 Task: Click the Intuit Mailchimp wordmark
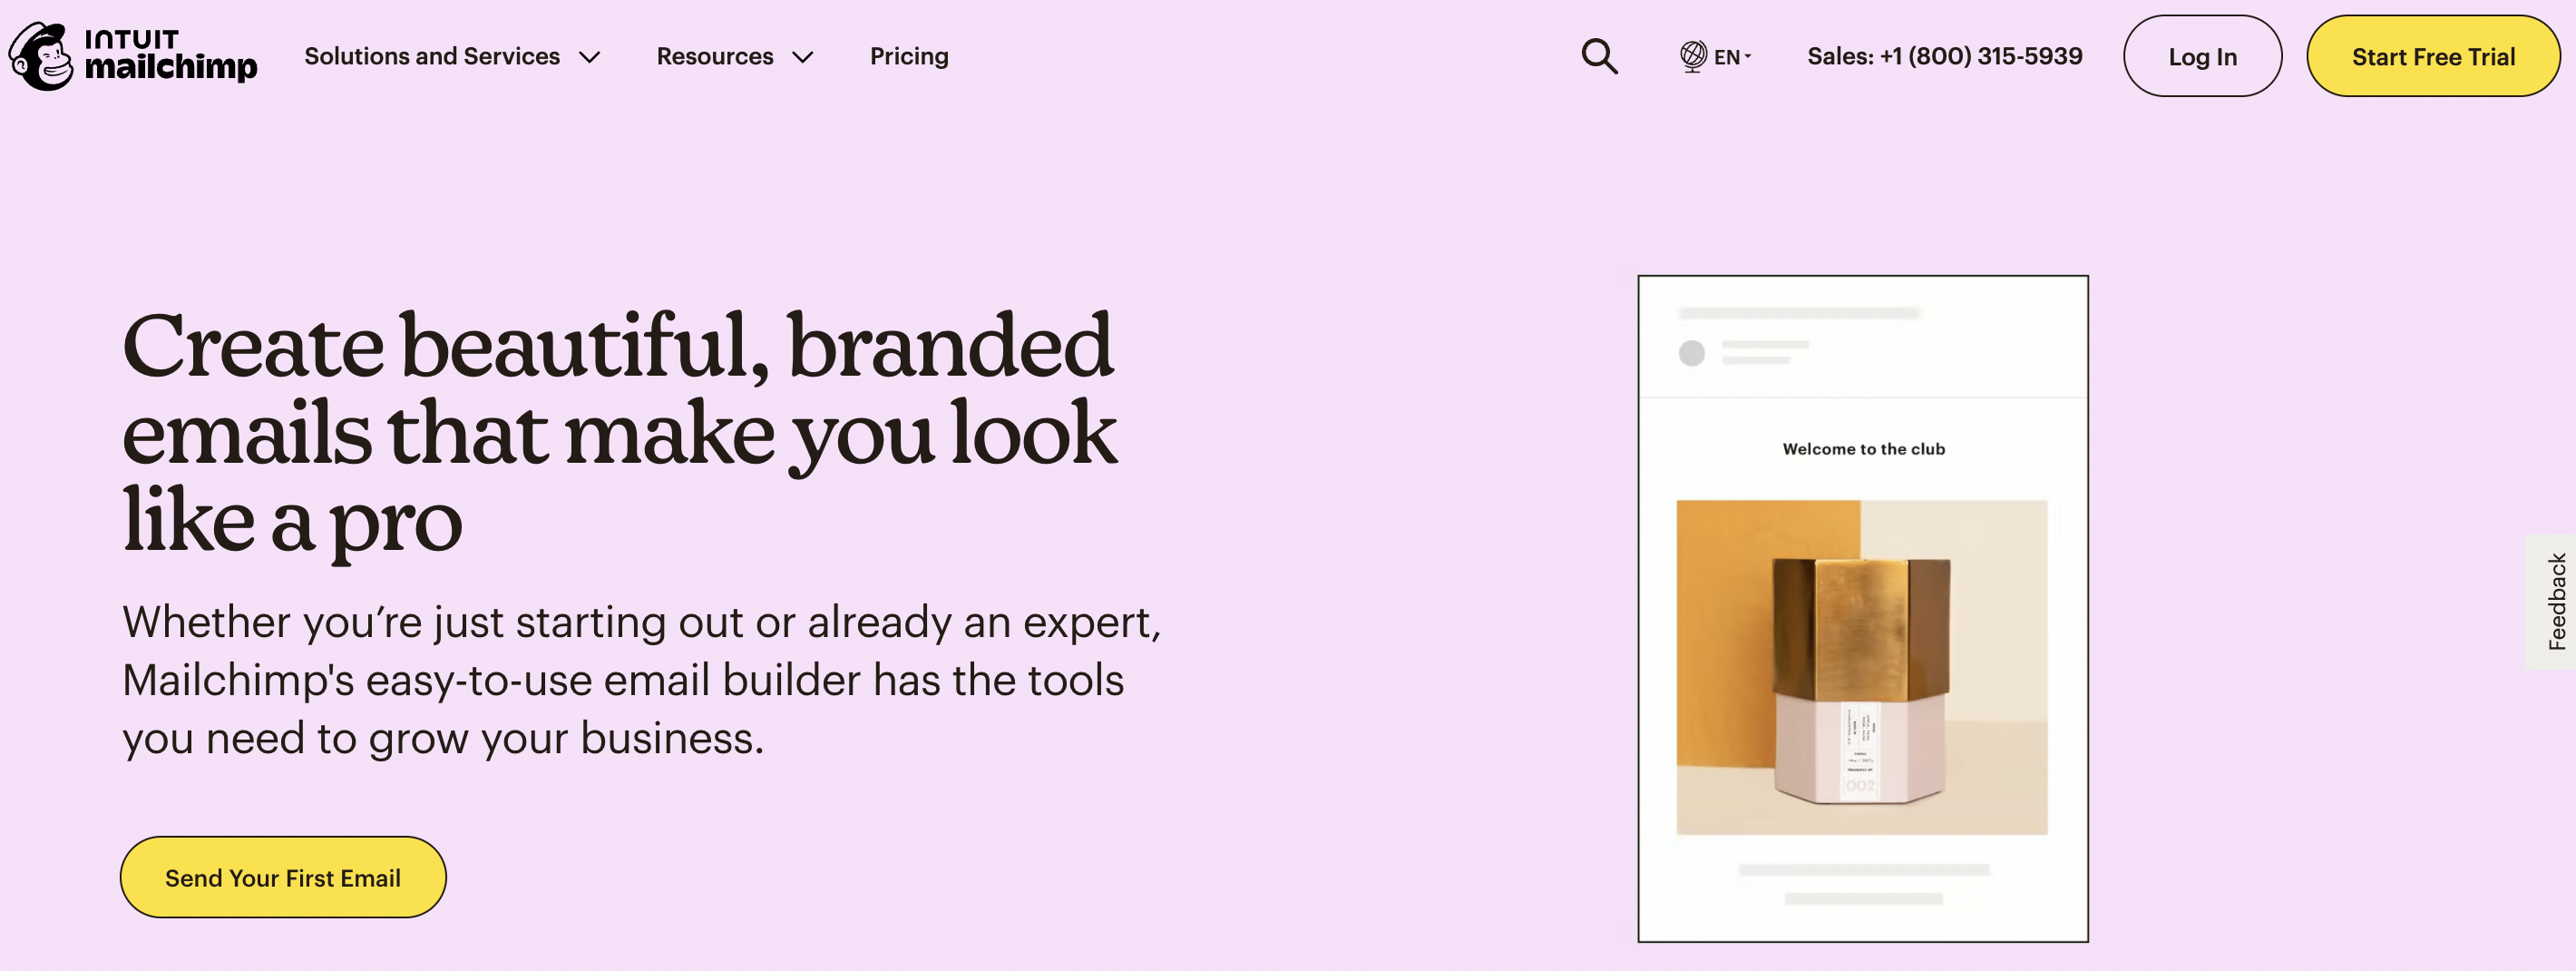click(170, 56)
